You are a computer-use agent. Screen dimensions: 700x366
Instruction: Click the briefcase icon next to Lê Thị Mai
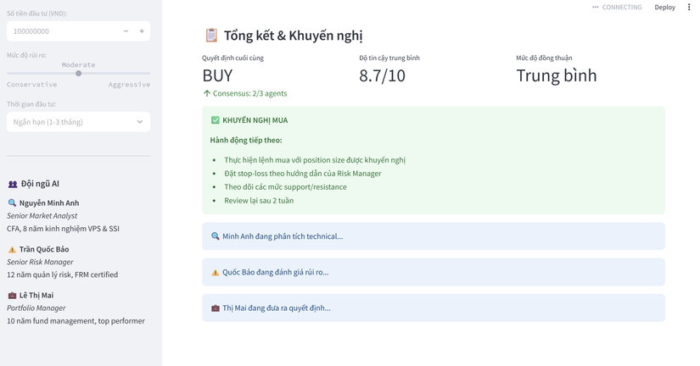point(12,295)
